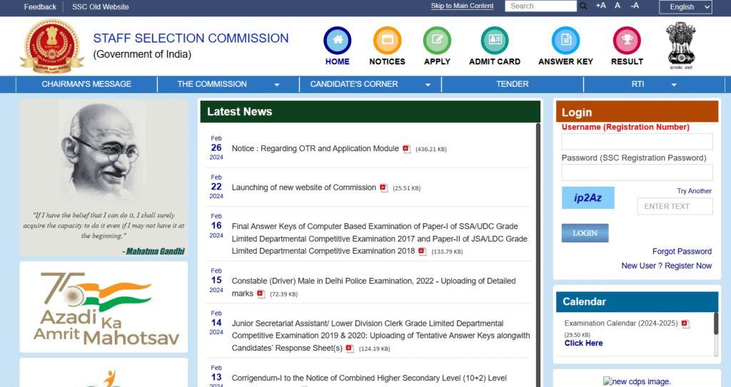Open the Apply icon
Screen dimensions: 731x387
(438, 41)
